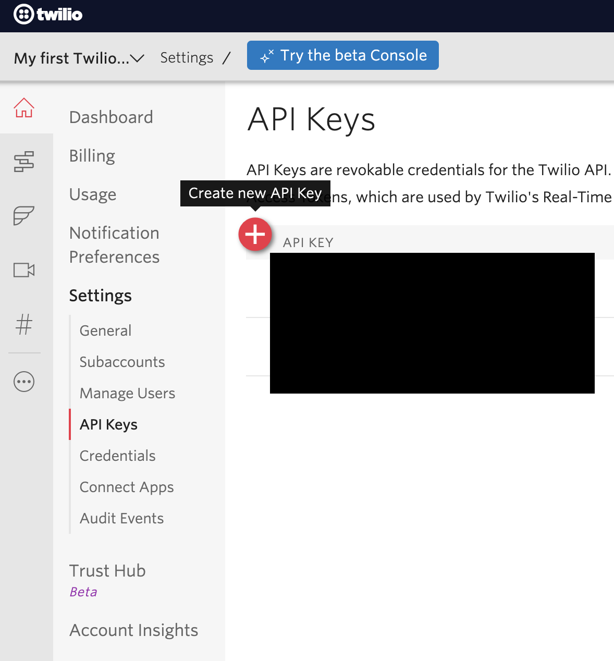
Task: Open Dashboard in the side menu
Action: tap(111, 117)
